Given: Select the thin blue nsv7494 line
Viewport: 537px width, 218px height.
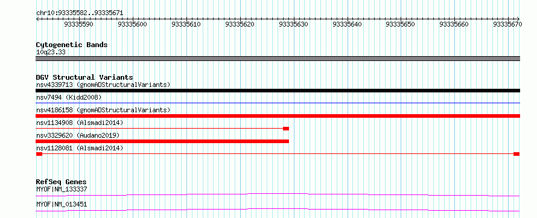Looking at the screenshot, I should point(278,103).
